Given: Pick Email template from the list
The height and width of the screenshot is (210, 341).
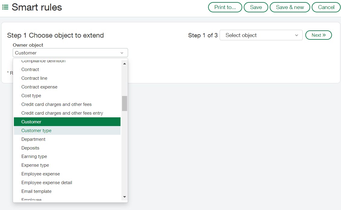Looking at the screenshot, I should pyautogui.click(x=37, y=191).
